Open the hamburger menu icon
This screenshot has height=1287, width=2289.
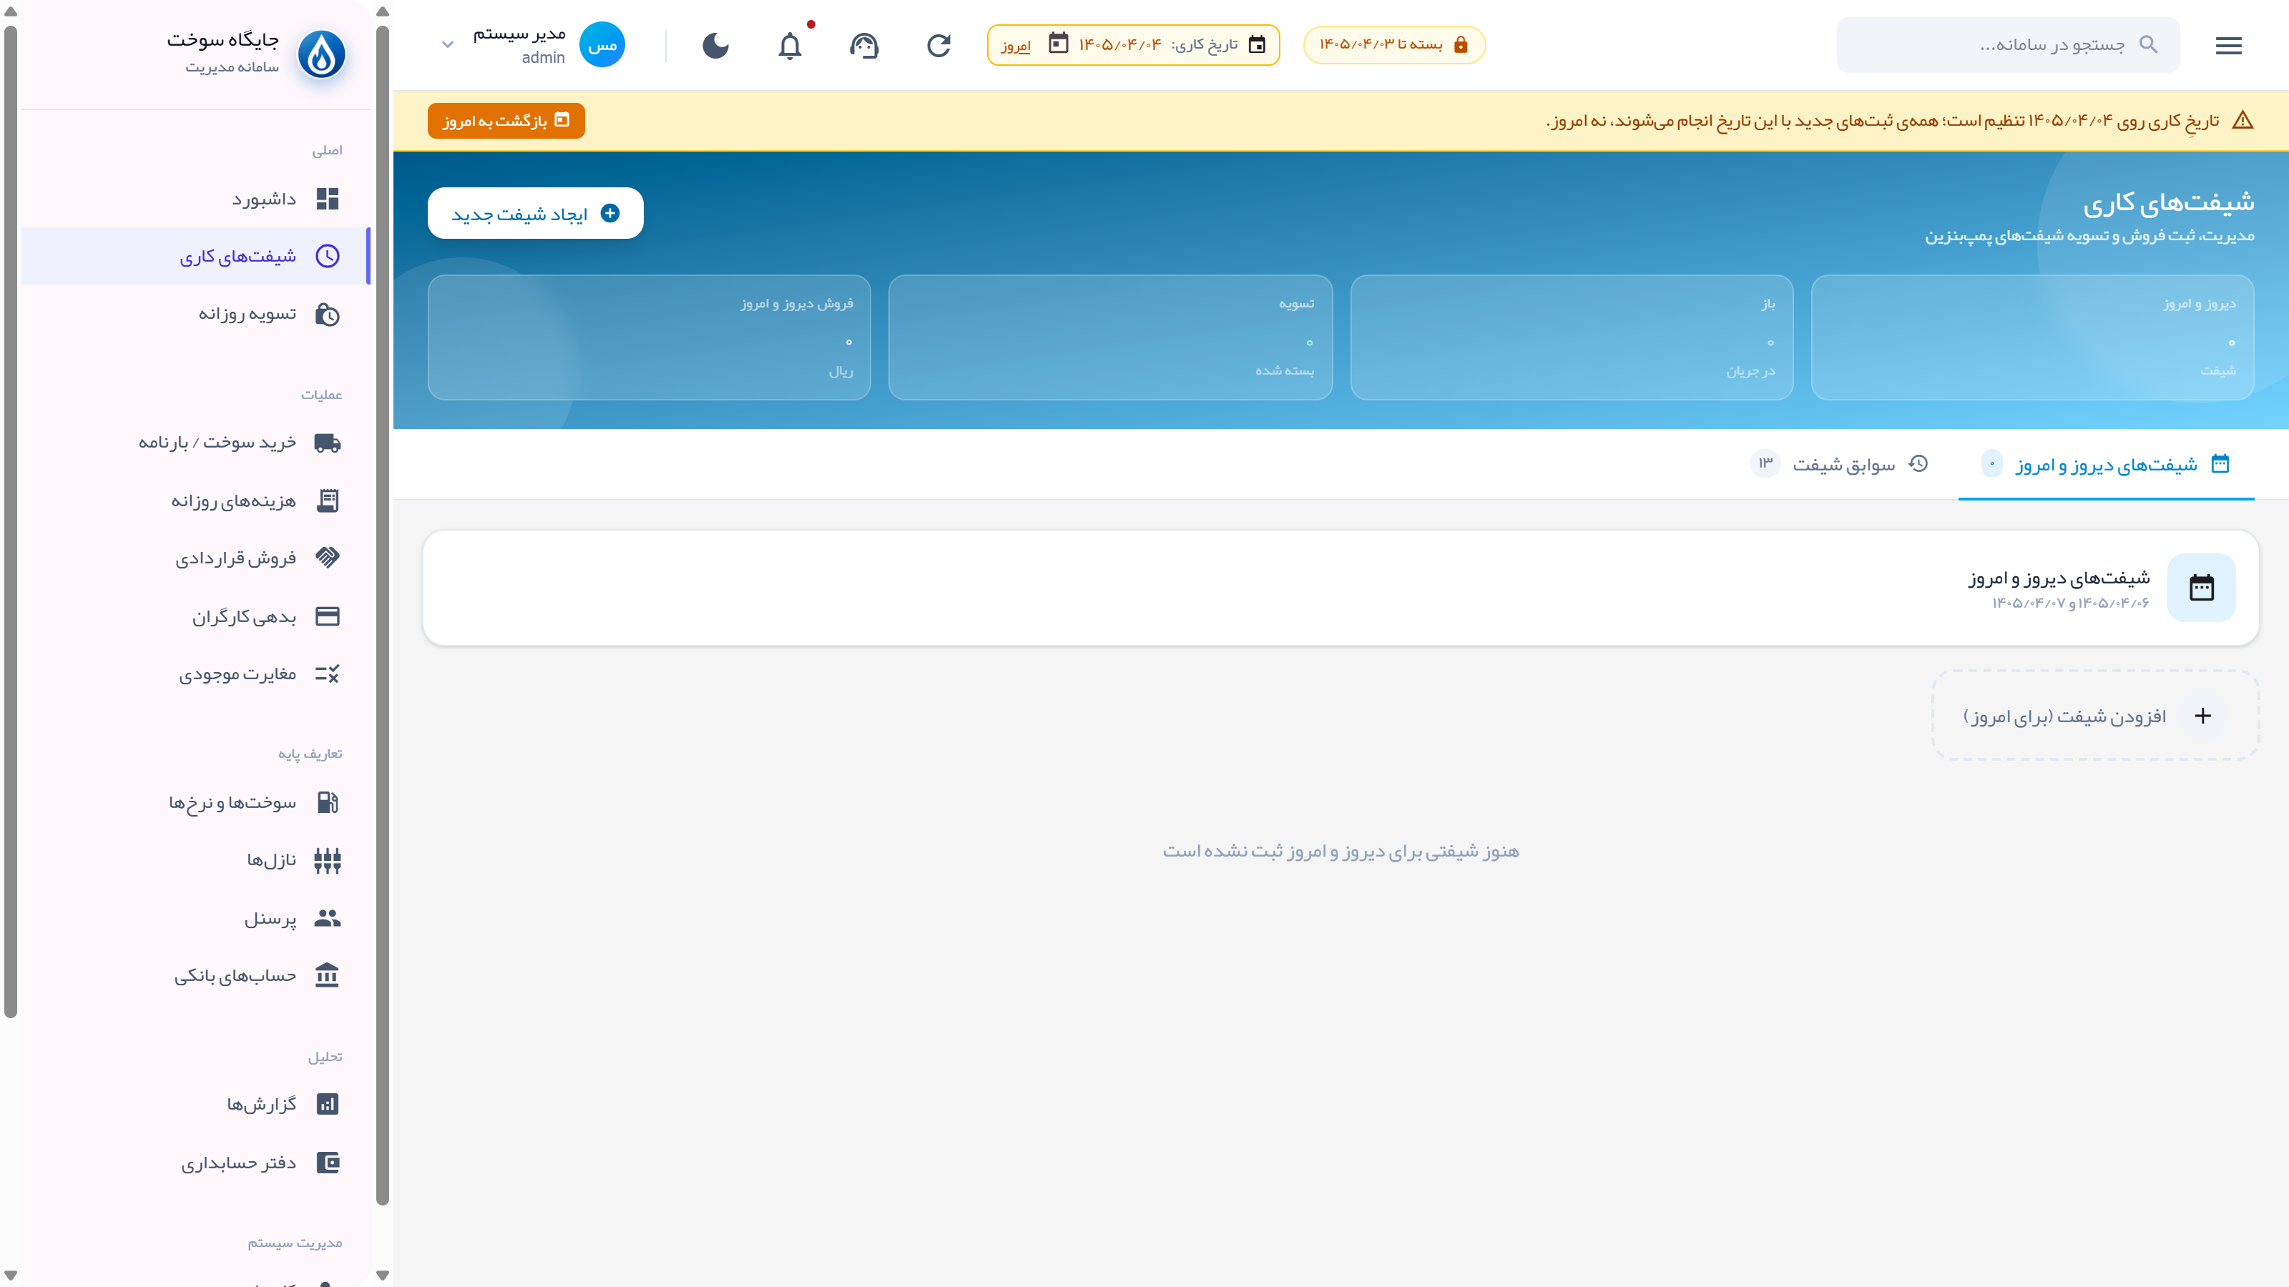[x=2227, y=45]
